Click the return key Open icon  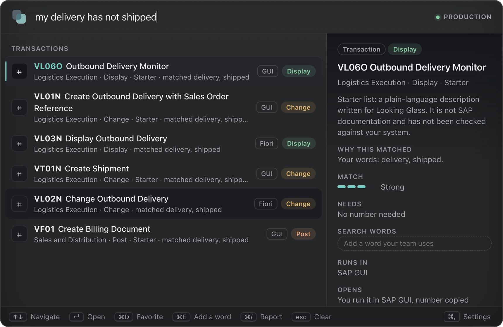coord(76,317)
